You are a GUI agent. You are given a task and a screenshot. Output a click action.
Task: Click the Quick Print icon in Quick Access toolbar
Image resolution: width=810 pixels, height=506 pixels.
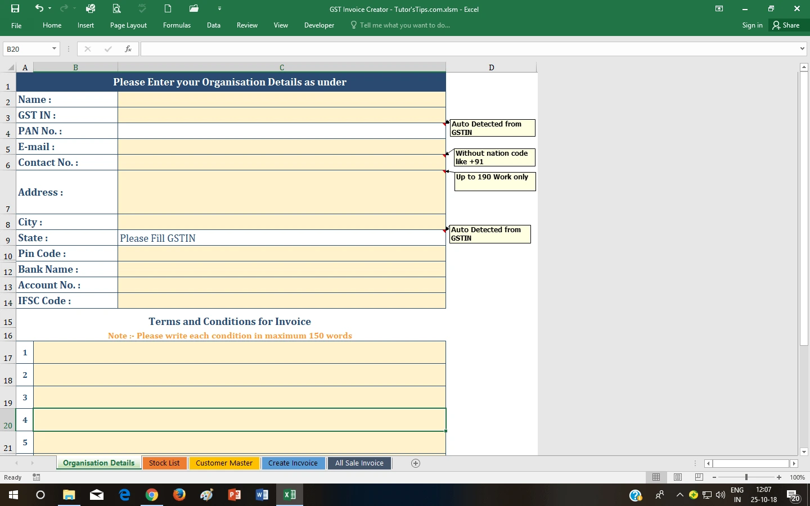90,8
